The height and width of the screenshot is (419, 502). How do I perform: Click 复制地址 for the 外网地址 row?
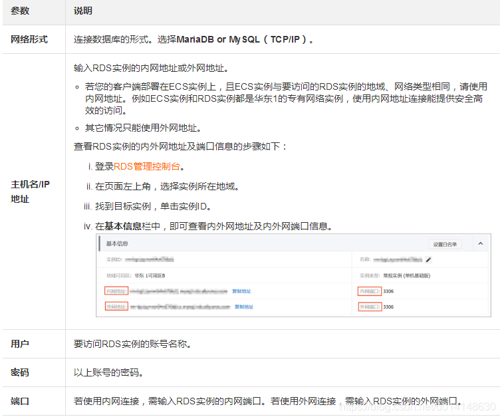(x=243, y=307)
